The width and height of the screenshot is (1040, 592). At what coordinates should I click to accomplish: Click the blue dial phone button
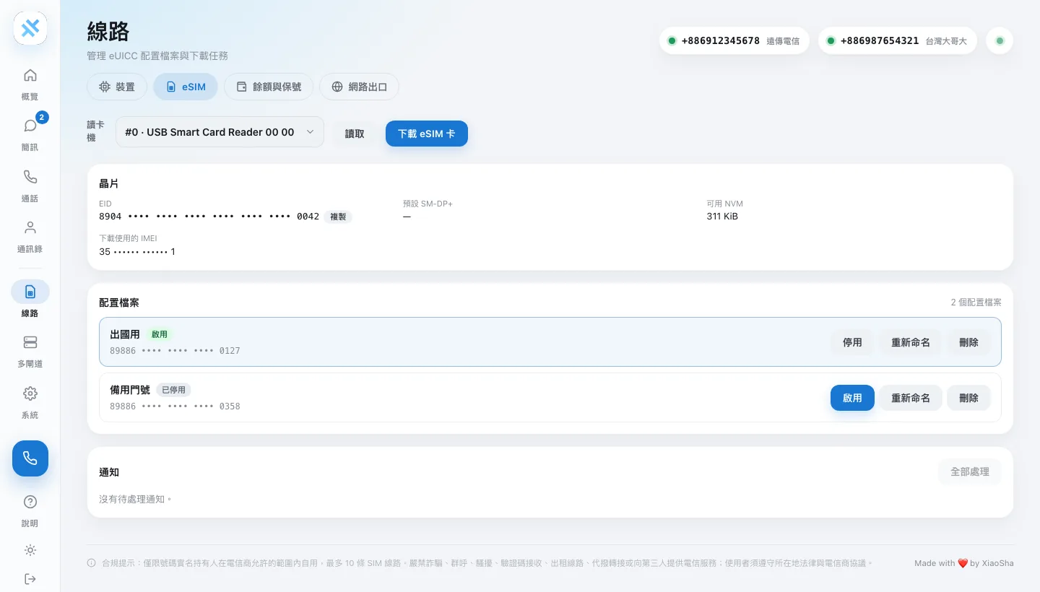30,458
